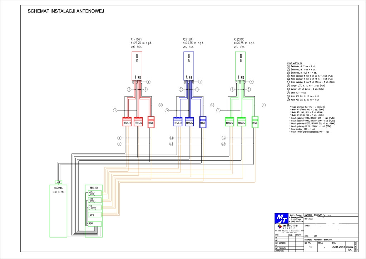Click legend row 'Silnik RET - 9 szt.'
This screenshot has height=259, width=366.
(296, 93)
